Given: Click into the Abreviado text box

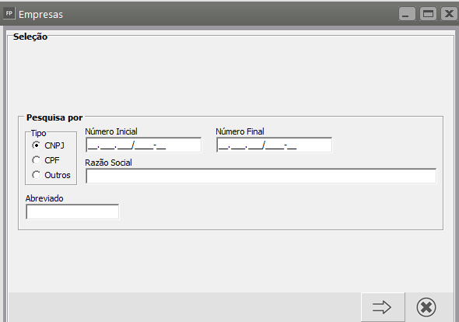Looking at the screenshot, I should (x=72, y=212).
